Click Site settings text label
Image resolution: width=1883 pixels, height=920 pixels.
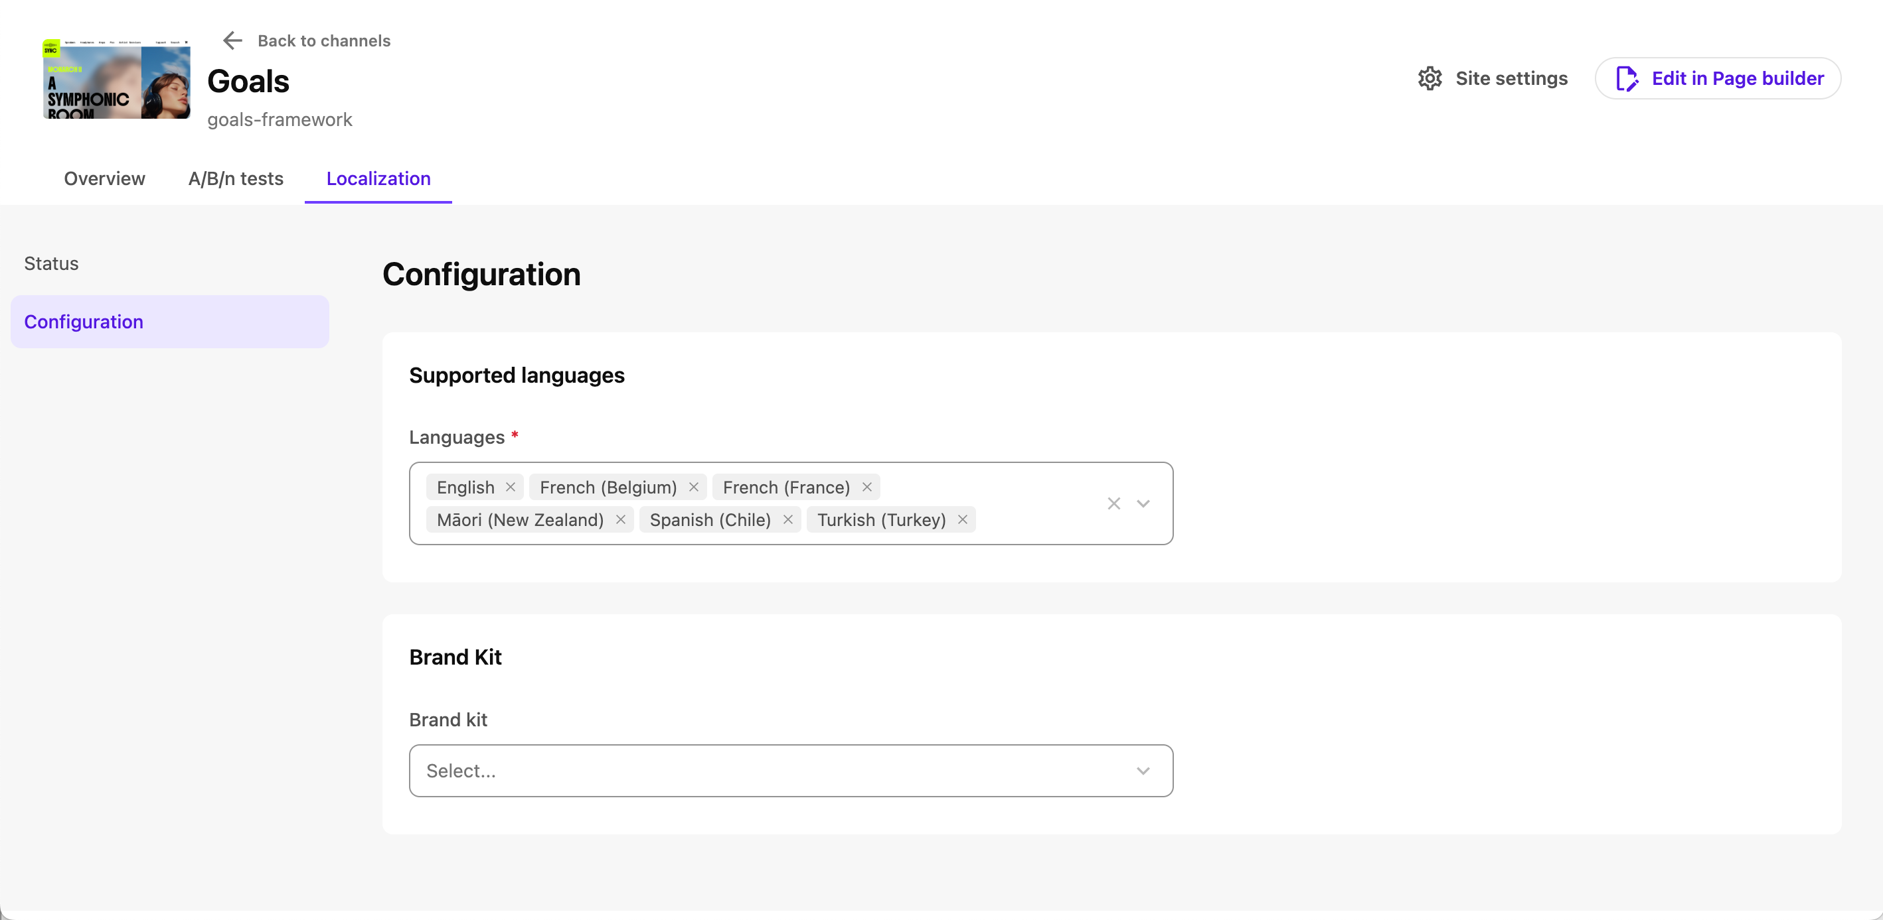pyautogui.click(x=1511, y=78)
